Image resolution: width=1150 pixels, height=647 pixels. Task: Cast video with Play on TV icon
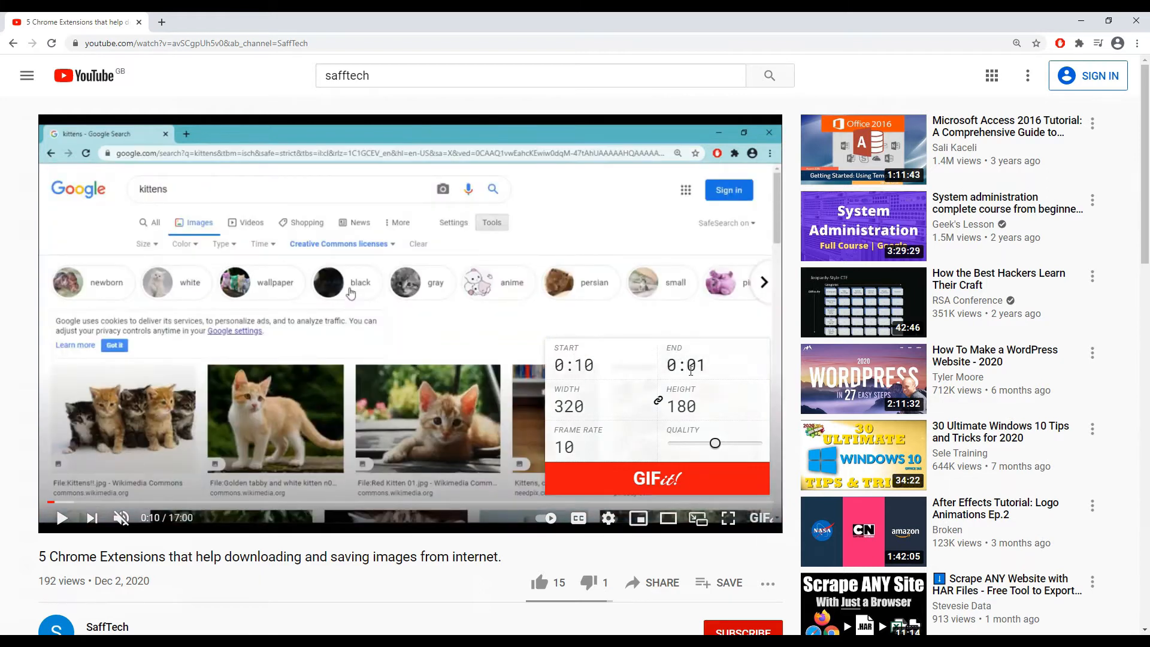click(x=698, y=518)
